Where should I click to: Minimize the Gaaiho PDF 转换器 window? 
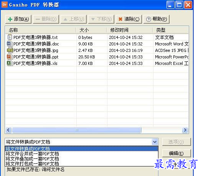(x=170, y=5)
